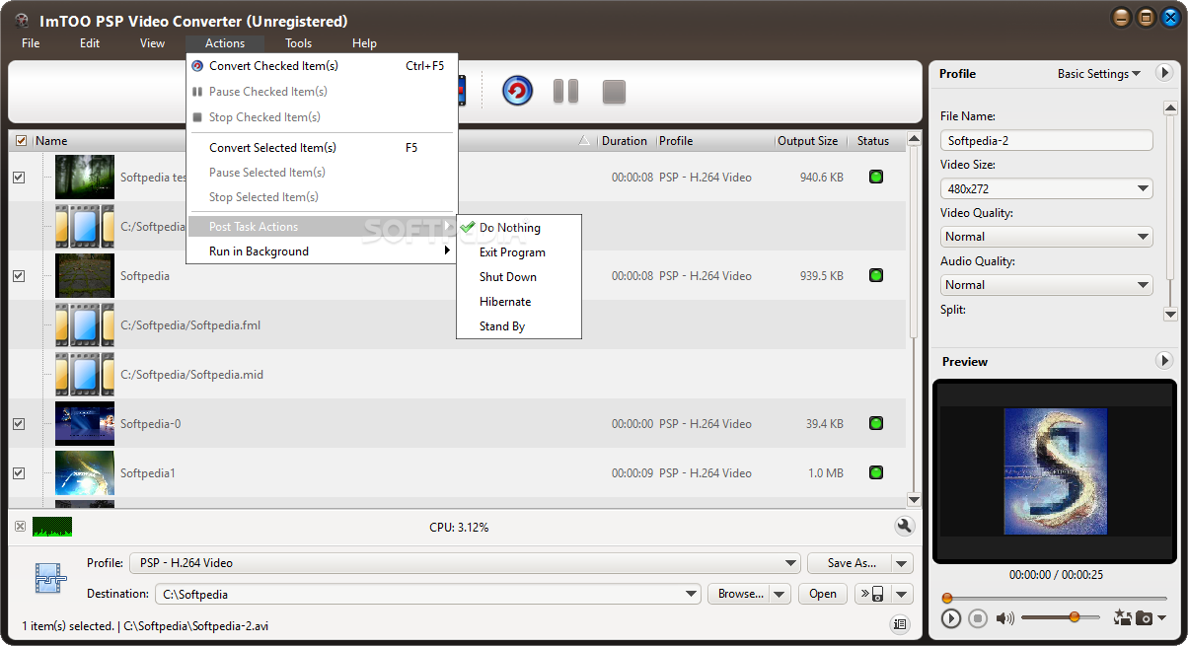Screen dimensions: 1188x646
Task: Select Shut Down post task action
Action: point(519,277)
